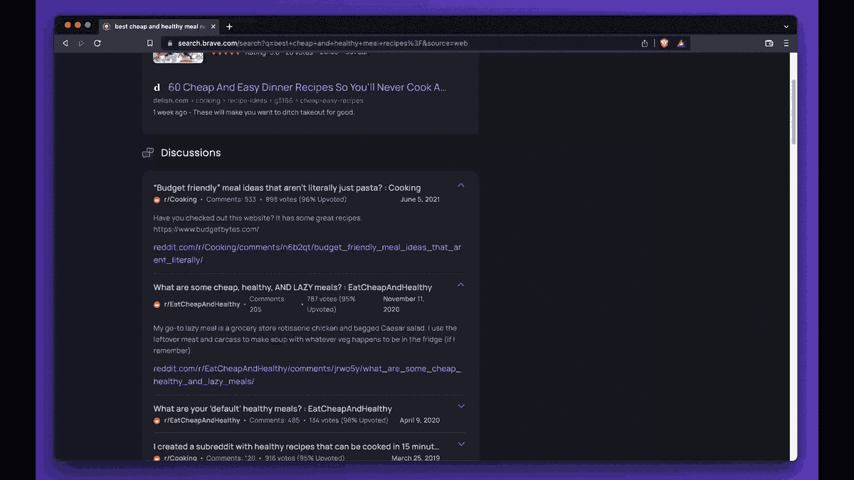Open reddit.com EatCheapAndHealthy lazy_meals URL
Image resolution: width=854 pixels, height=480 pixels.
point(307,375)
